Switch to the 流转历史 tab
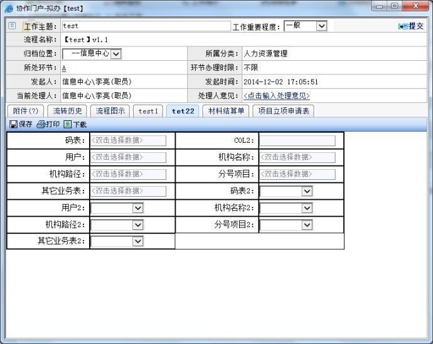The width and height of the screenshot is (433, 344). click(x=67, y=111)
